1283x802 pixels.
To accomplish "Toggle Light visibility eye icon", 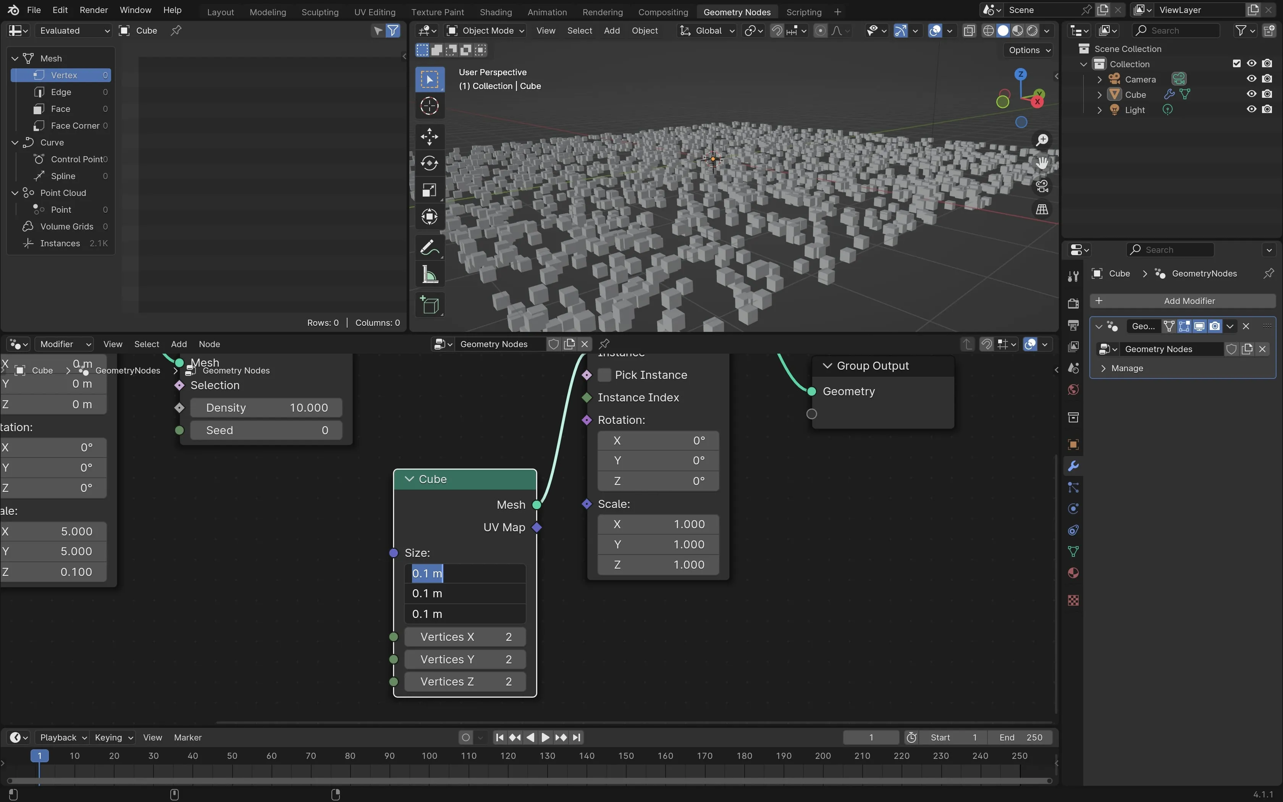I will coord(1251,109).
